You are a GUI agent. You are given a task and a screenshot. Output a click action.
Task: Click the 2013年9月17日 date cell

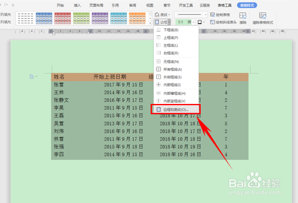[x=123, y=123]
